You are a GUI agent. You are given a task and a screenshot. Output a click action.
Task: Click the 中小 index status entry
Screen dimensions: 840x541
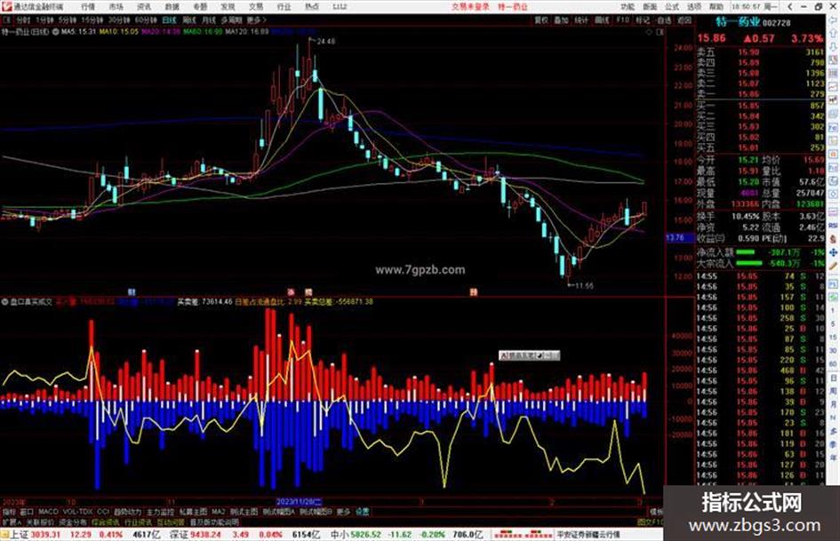point(407,535)
